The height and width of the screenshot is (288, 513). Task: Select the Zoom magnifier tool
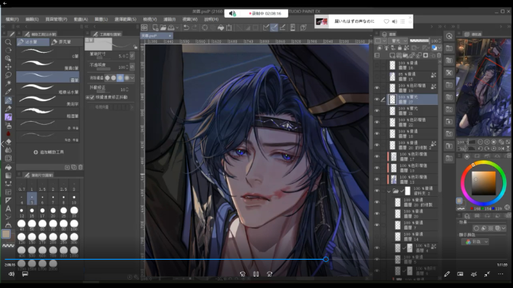(8, 42)
